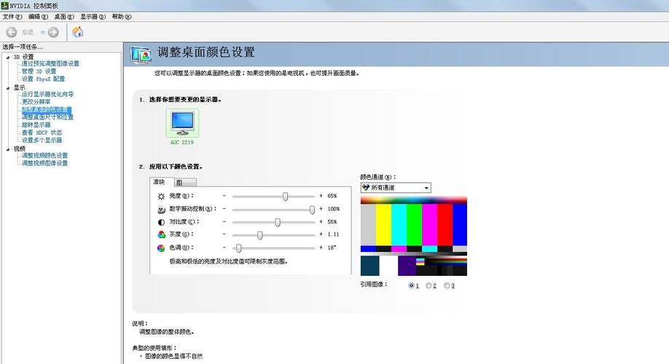
Task: Click the color bars reference image
Action: [413, 236]
